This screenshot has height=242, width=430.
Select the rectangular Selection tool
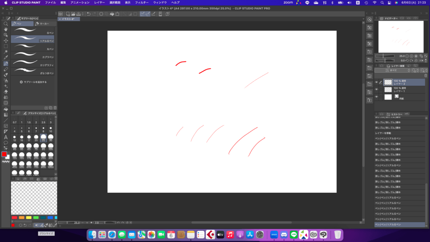[x=5, y=46]
